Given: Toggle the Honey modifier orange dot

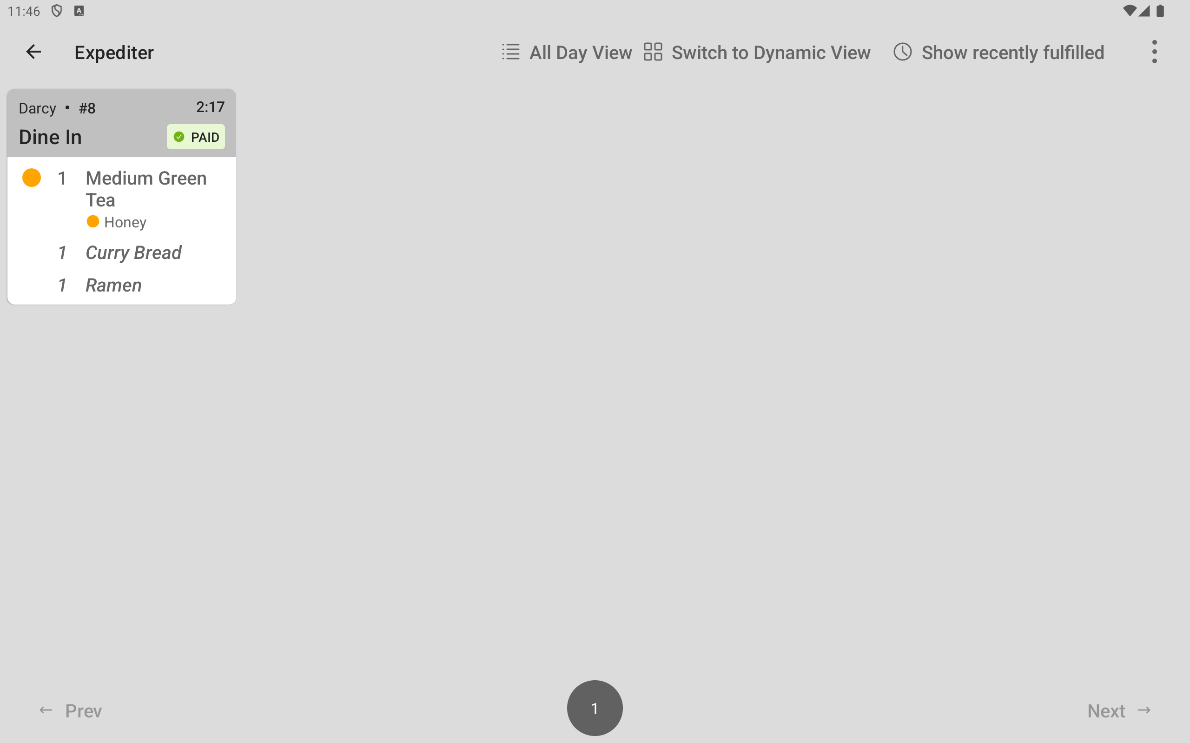Looking at the screenshot, I should click(93, 222).
